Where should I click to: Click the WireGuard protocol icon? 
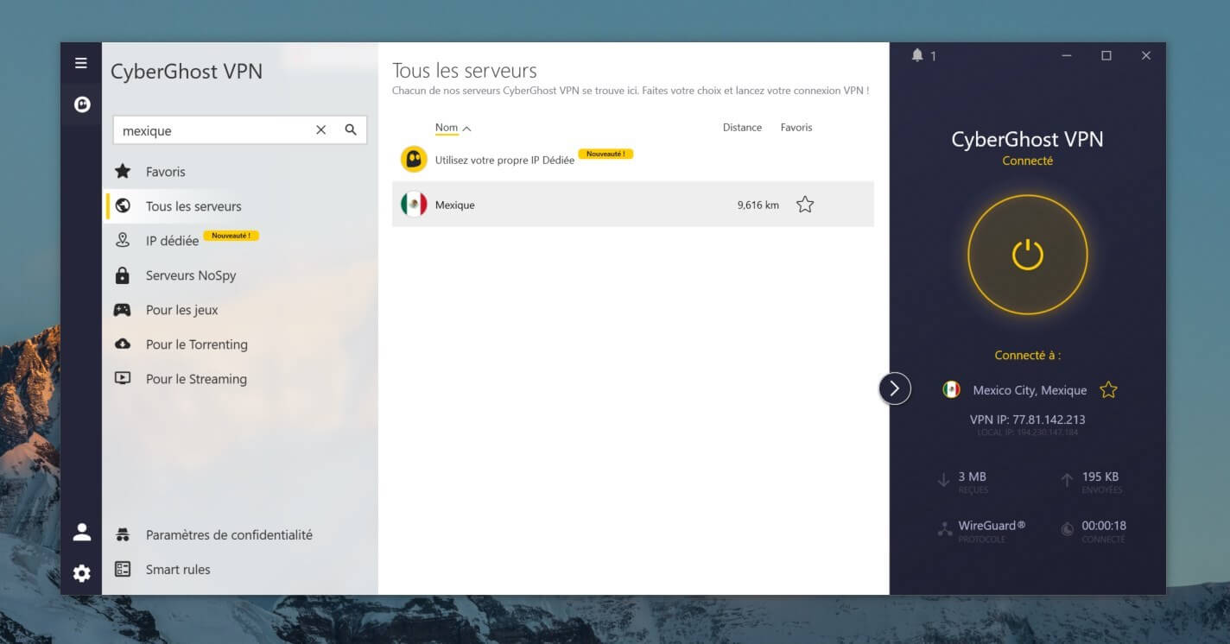[944, 530]
